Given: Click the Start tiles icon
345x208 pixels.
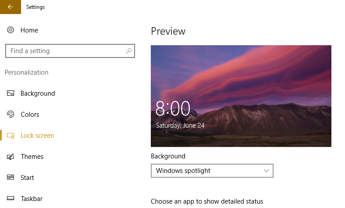Looking at the screenshot, I should (11, 177).
